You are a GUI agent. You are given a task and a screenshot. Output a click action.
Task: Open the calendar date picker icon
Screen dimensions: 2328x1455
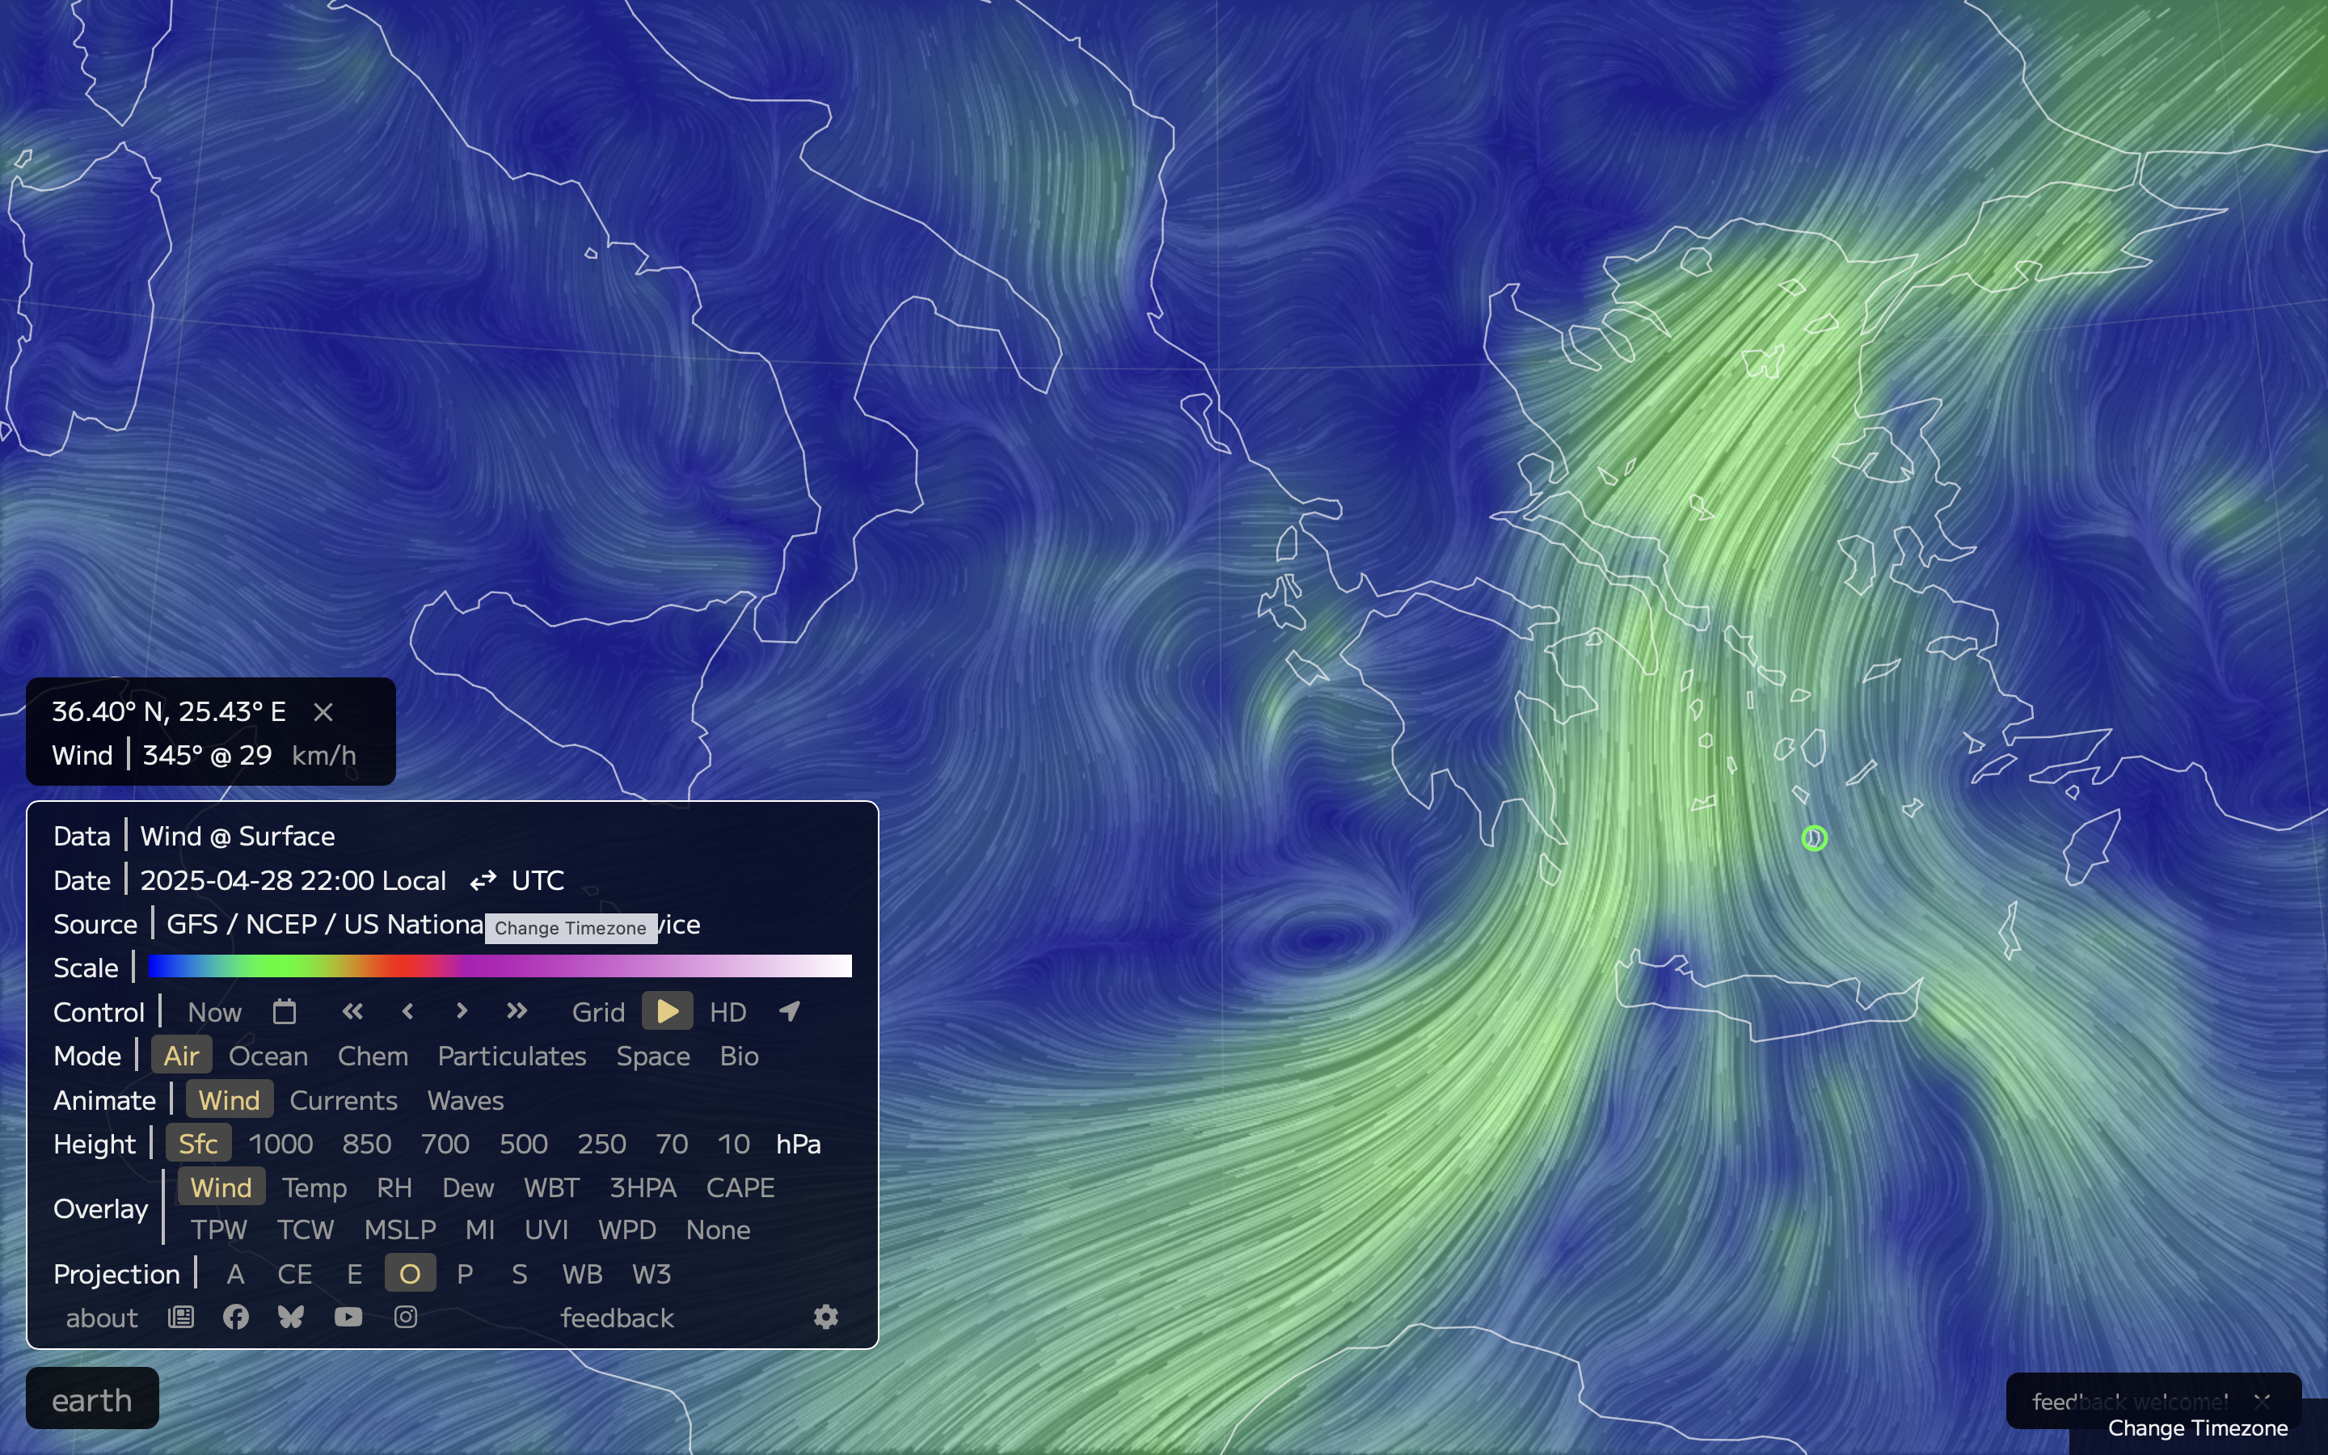(x=284, y=1011)
